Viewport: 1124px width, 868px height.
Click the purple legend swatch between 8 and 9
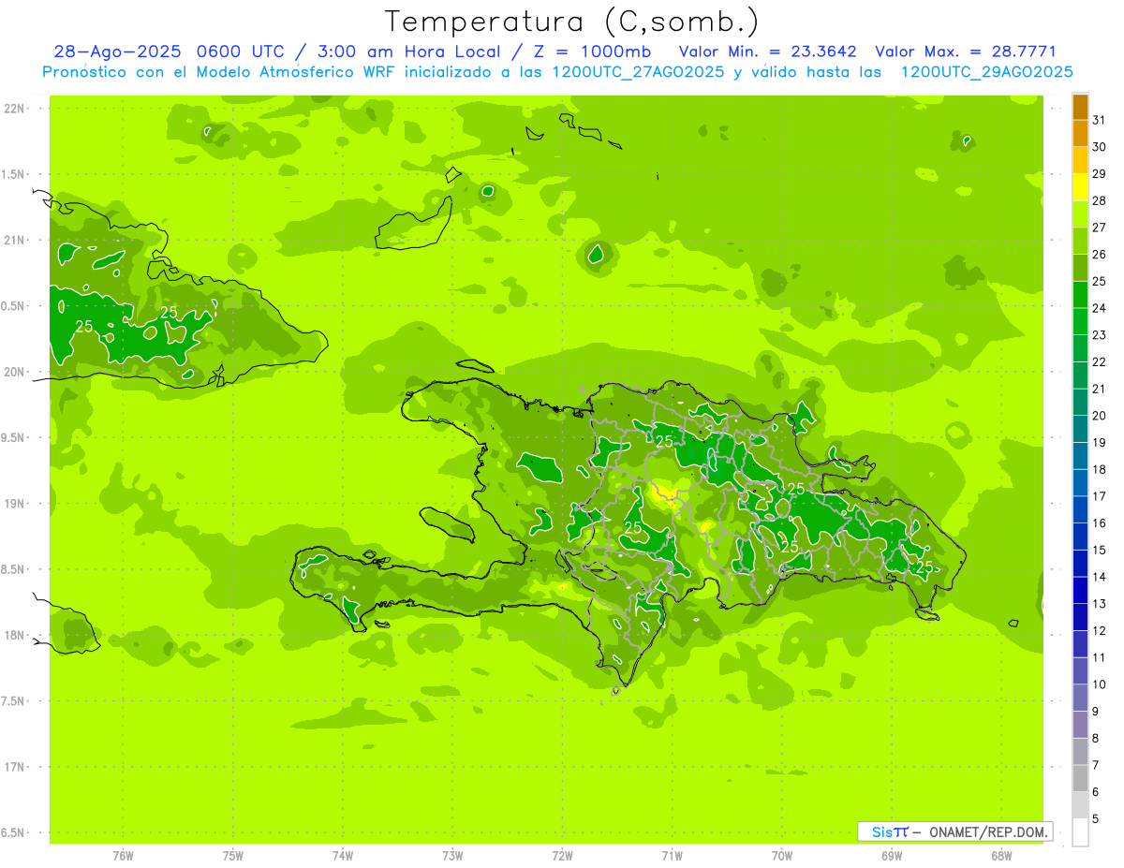[1080, 725]
